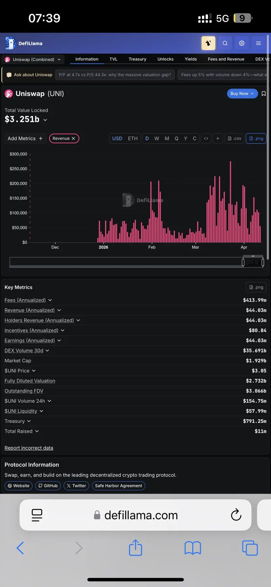Open the search magnifier icon

(x=225, y=43)
